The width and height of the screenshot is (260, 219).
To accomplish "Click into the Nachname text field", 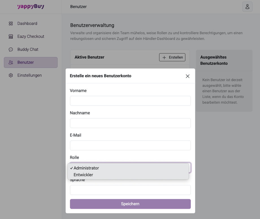I will point(130,123).
